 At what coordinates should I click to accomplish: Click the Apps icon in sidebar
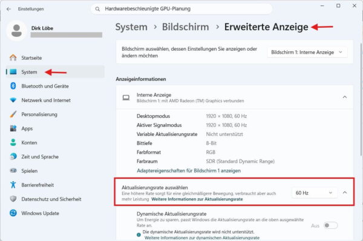click(13, 128)
